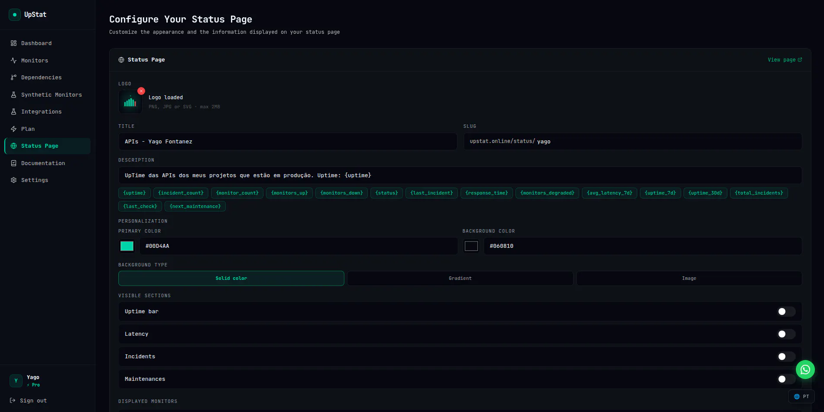Select Gradient background type
Image resolution: width=824 pixels, height=412 pixels.
pos(460,279)
